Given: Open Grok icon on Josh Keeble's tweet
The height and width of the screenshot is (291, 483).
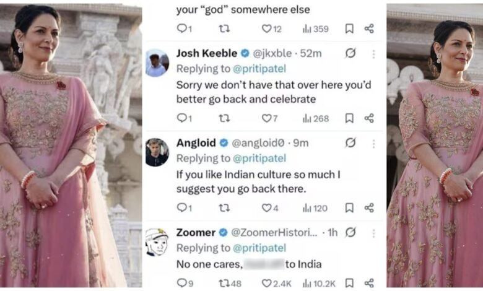Looking at the screenshot, I should pos(350,54).
